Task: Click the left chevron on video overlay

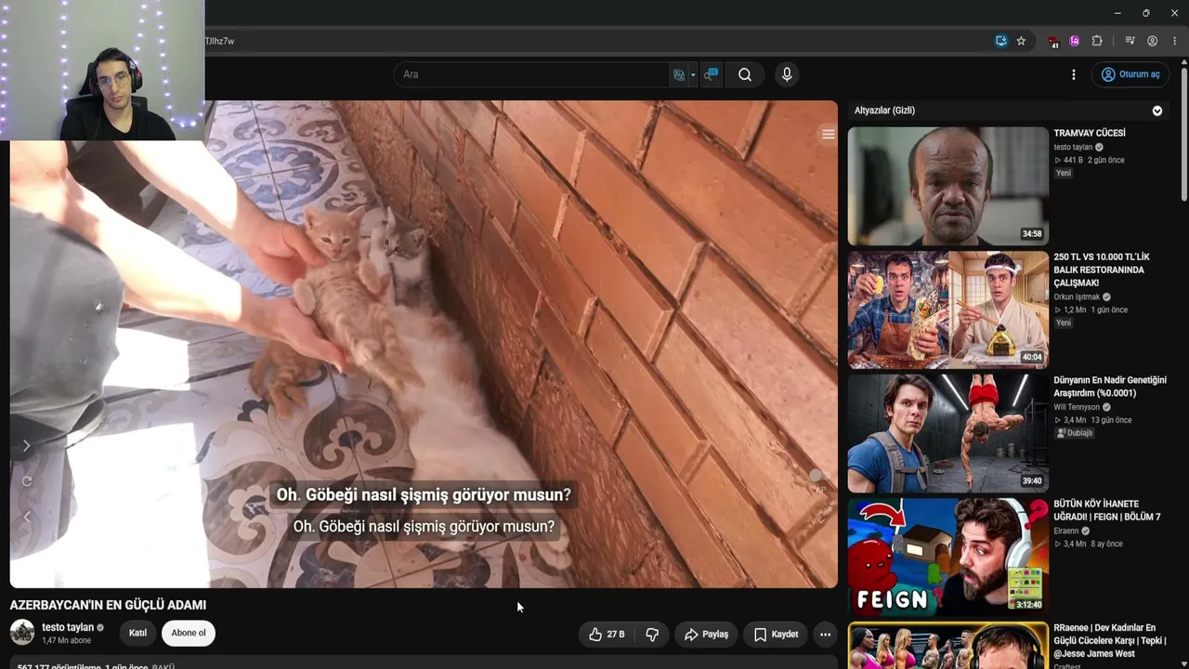Action: pos(27,517)
